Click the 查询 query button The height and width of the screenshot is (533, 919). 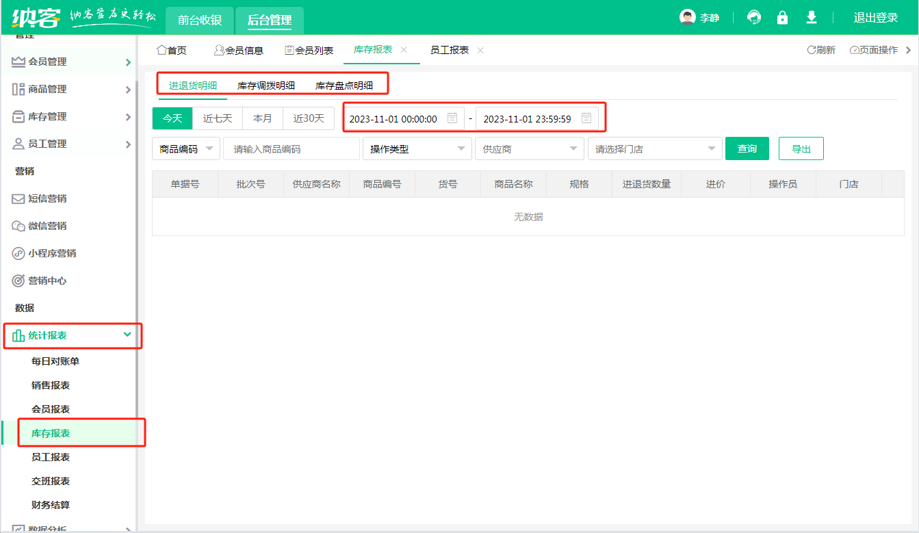(x=747, y=148)
